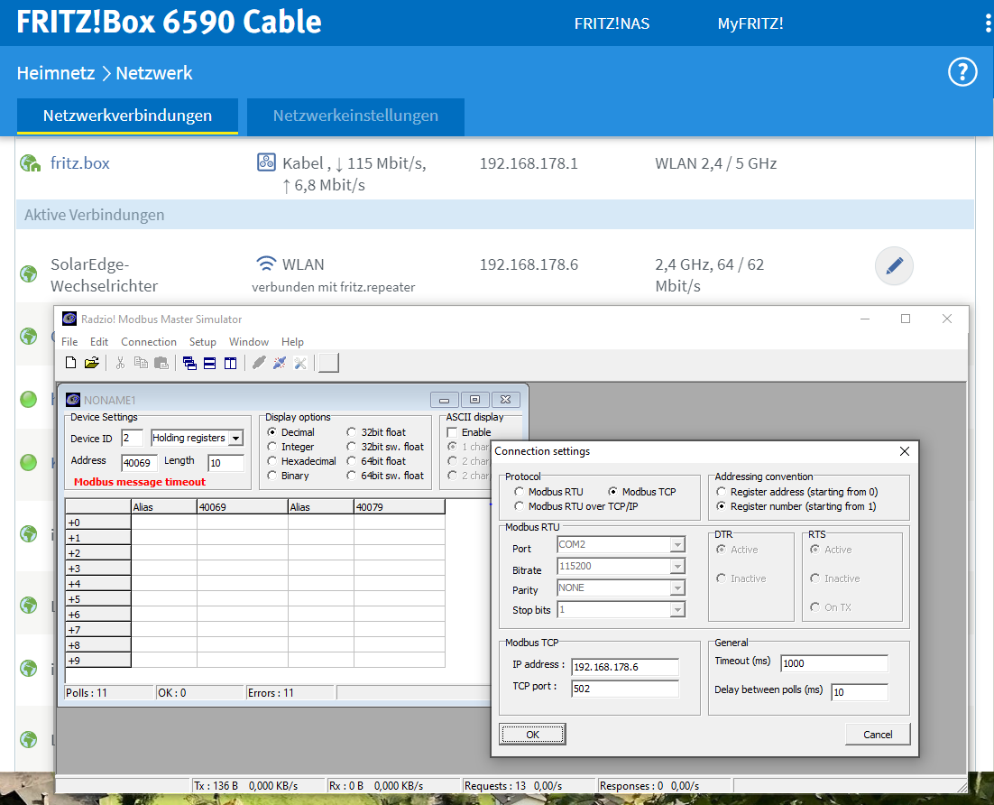Cancel the Connection settings dialog
This screenshot has height=805, width=994.
click(877, 735)
